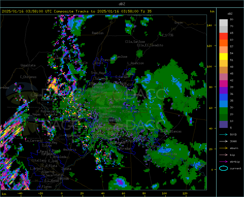Viewport: 244px width, 197px height.
Task: Click the 'L_Vegas' map label
Action: 35,114
